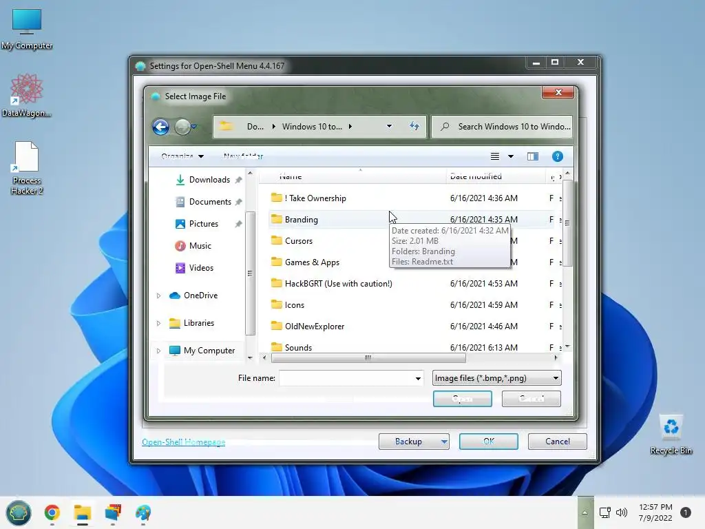Viewport: 705px width, 529px height.
Task: Click the Date modified column header
Action: click(495, 176)
